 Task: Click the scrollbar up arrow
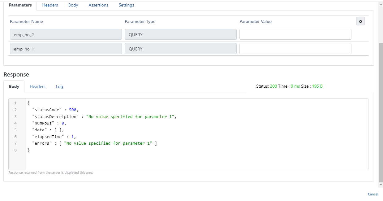(381, 5)
